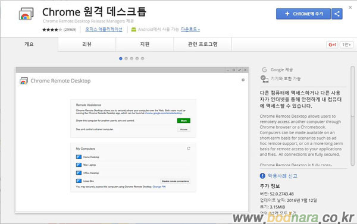The height and width of the screenshot is (224, 357).
Task: Select the second screenshot carousel dot
Action: [126, 58]
